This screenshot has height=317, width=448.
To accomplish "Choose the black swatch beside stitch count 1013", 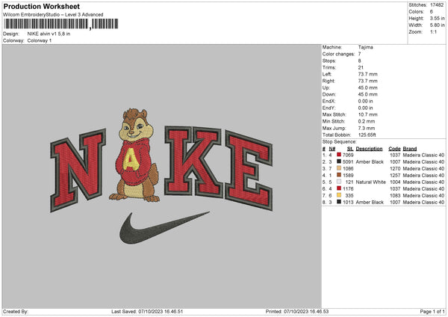I will tap(339, 202).
